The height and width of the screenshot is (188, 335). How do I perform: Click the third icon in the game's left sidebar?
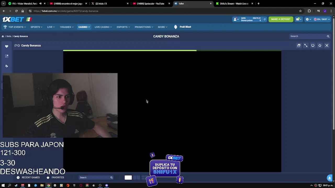click(x=7, y=66)
